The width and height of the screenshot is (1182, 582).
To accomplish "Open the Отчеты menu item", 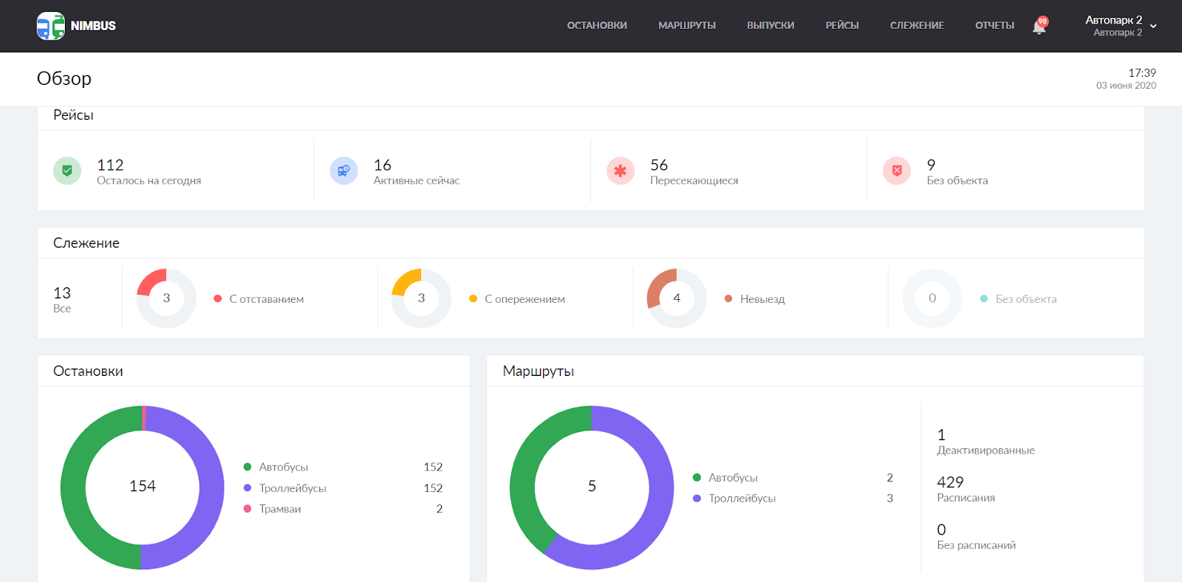I will click(x=994, y=26).
